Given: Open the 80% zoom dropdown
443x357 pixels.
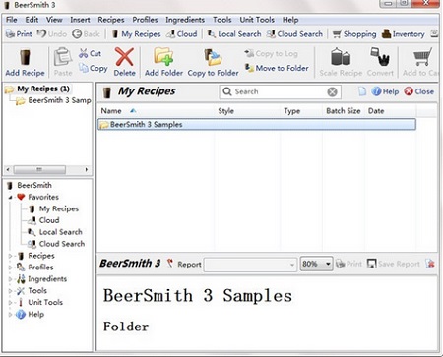Looking at the screenshot, I should point(316,264).
